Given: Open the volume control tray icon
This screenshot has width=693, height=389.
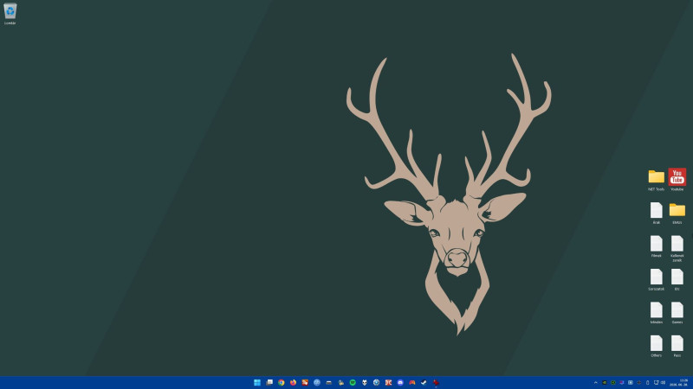Looking at the screenshot, I should (x=663, y=382).
